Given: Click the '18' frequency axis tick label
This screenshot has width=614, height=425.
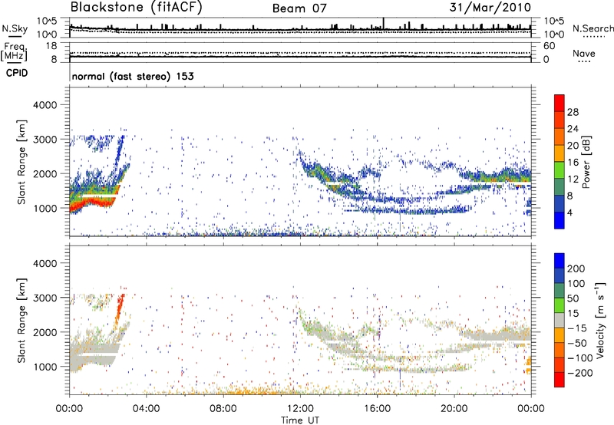Looking at the screenshot, I should (x=51, y=46).
